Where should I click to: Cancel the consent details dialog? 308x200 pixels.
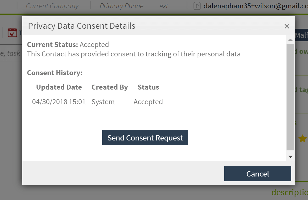pos(257,174)
